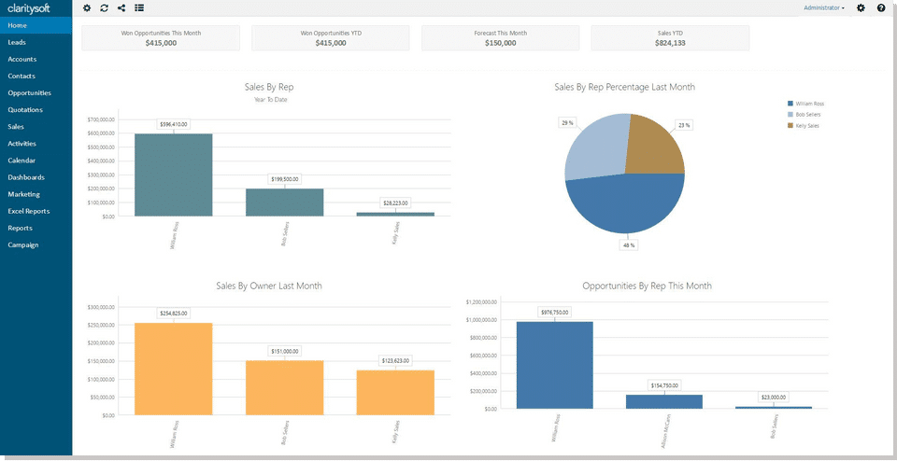This screenshot has height=461, width=897.
Task: Click the dashboard settings gear icon
Action: tap(87, 8)
